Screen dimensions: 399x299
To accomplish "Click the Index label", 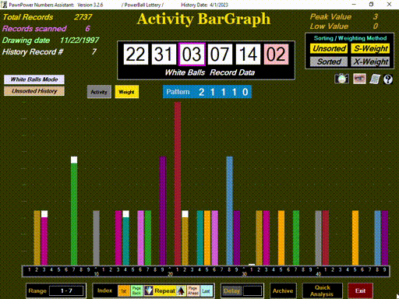I will pyautogui.click(x=104, y=290).
